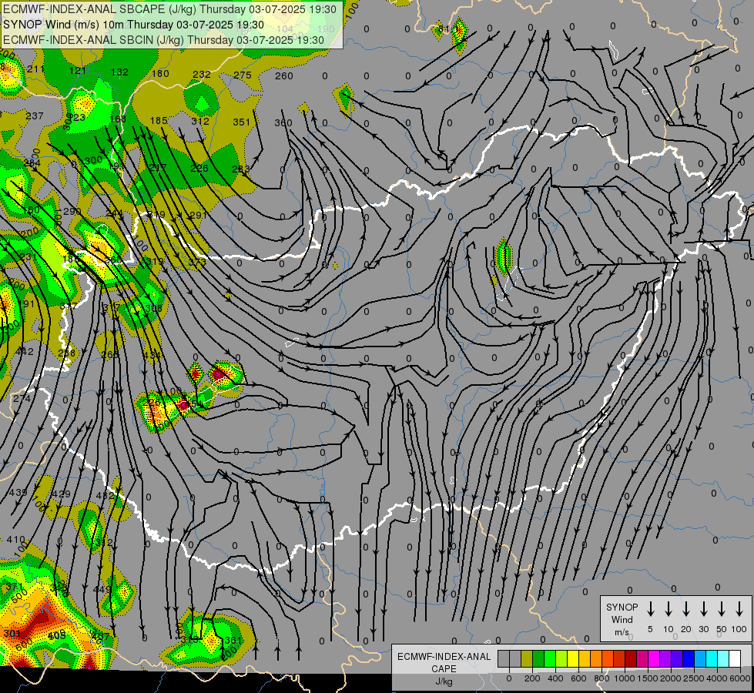
Task: Click the SBCIN title line in header
Action: [x=163, y=40]
